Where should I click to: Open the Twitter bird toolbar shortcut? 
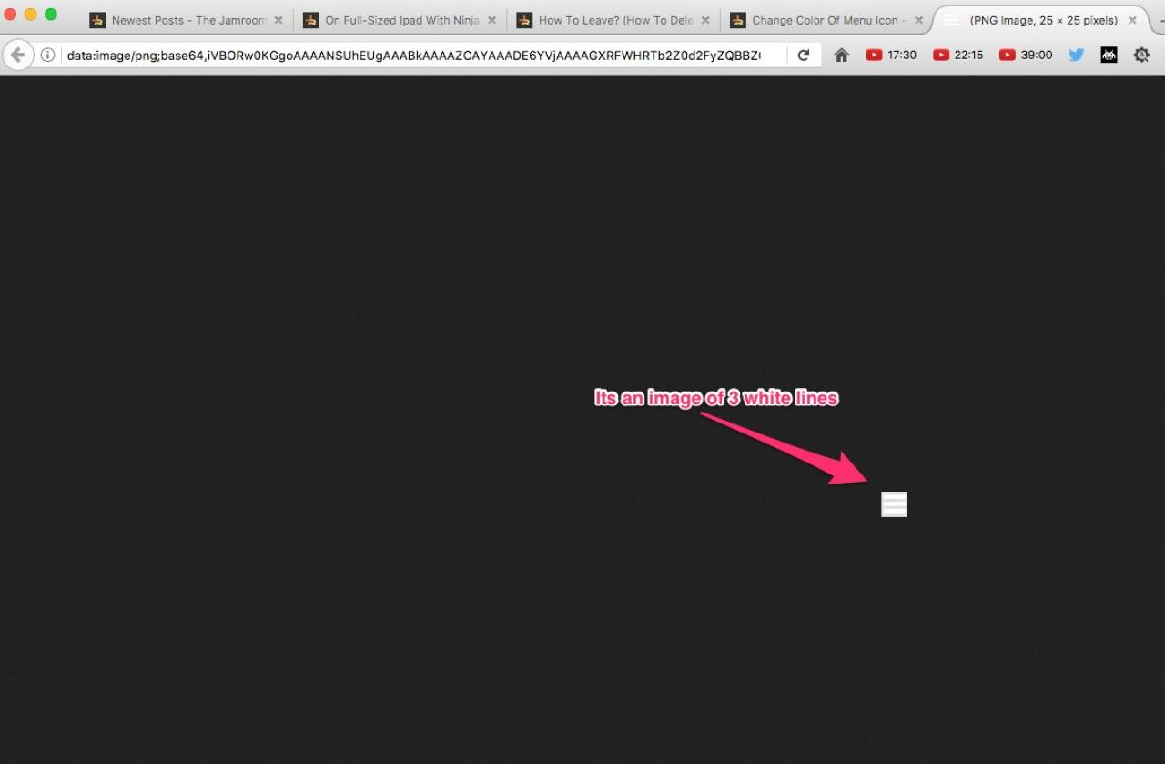coord(1077,56)
